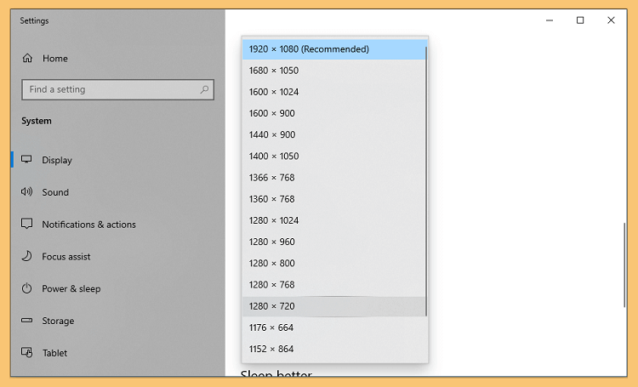The height and width of the screenshot is (387, 638).
Task: Focus the Find a setting search box
Action: click(x=118, y=89)
